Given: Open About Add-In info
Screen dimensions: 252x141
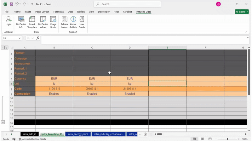Looking at the screenshot, I should click(x=73, y=22).
